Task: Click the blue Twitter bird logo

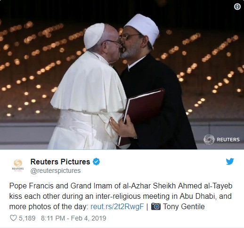Action: (x=230, y=162)
